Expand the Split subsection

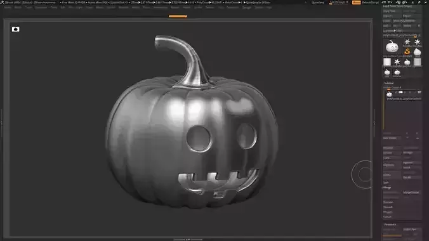click(386, 183)
